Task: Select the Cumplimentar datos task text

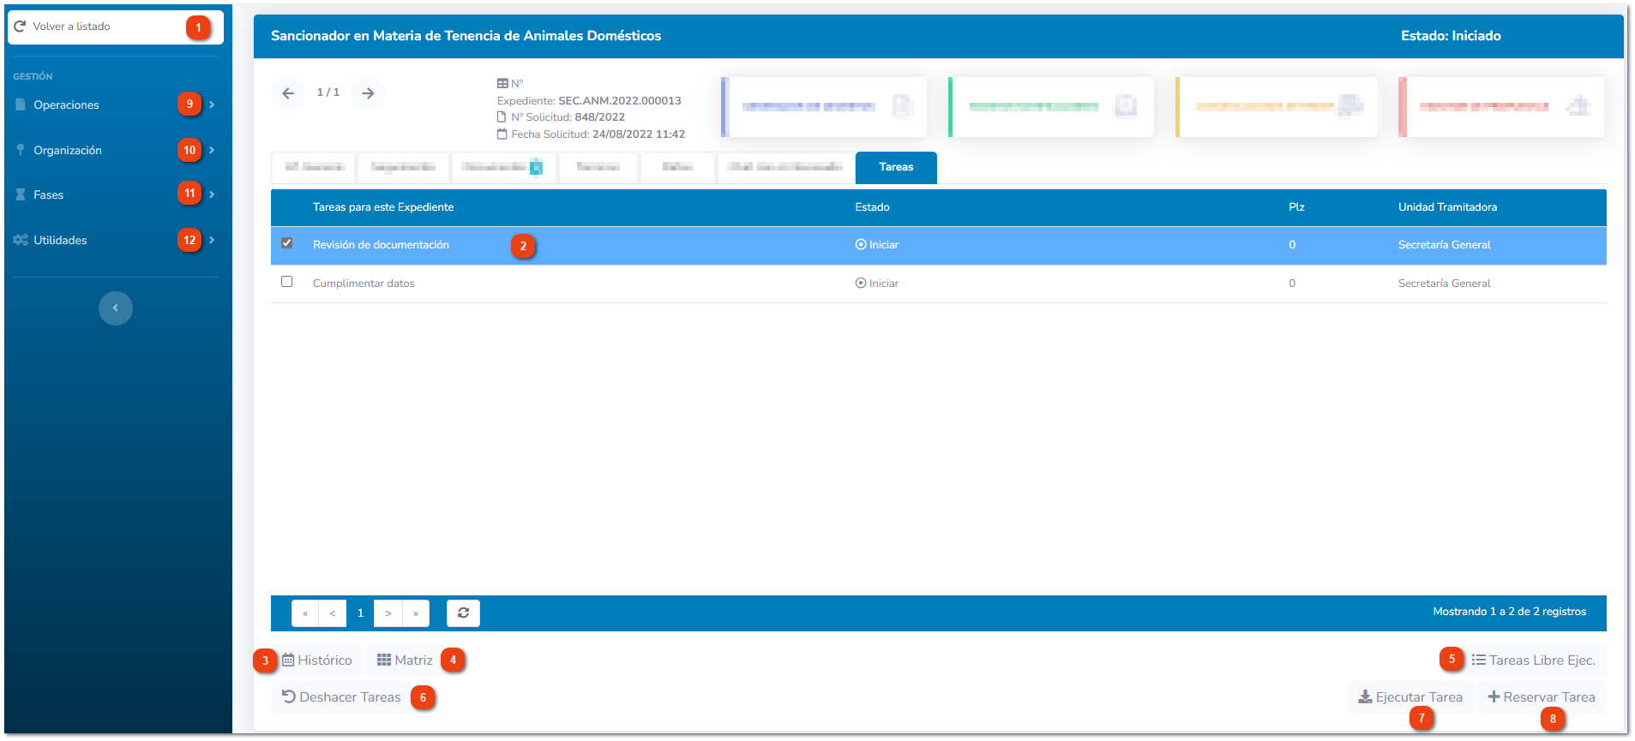Action: pos(364,284)
